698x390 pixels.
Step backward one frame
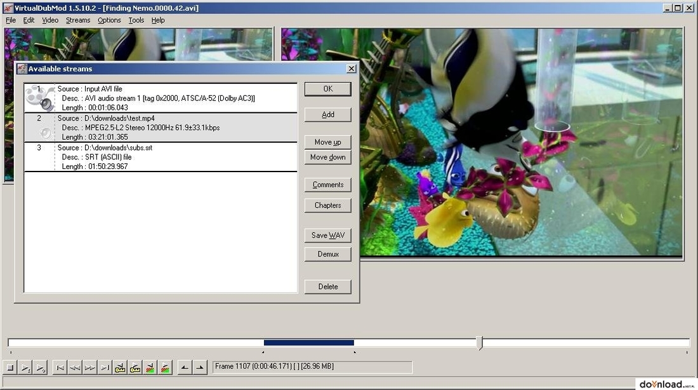tap(76, 368)
